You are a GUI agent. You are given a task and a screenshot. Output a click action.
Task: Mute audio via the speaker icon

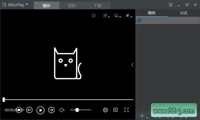click(x=62, y=110)
